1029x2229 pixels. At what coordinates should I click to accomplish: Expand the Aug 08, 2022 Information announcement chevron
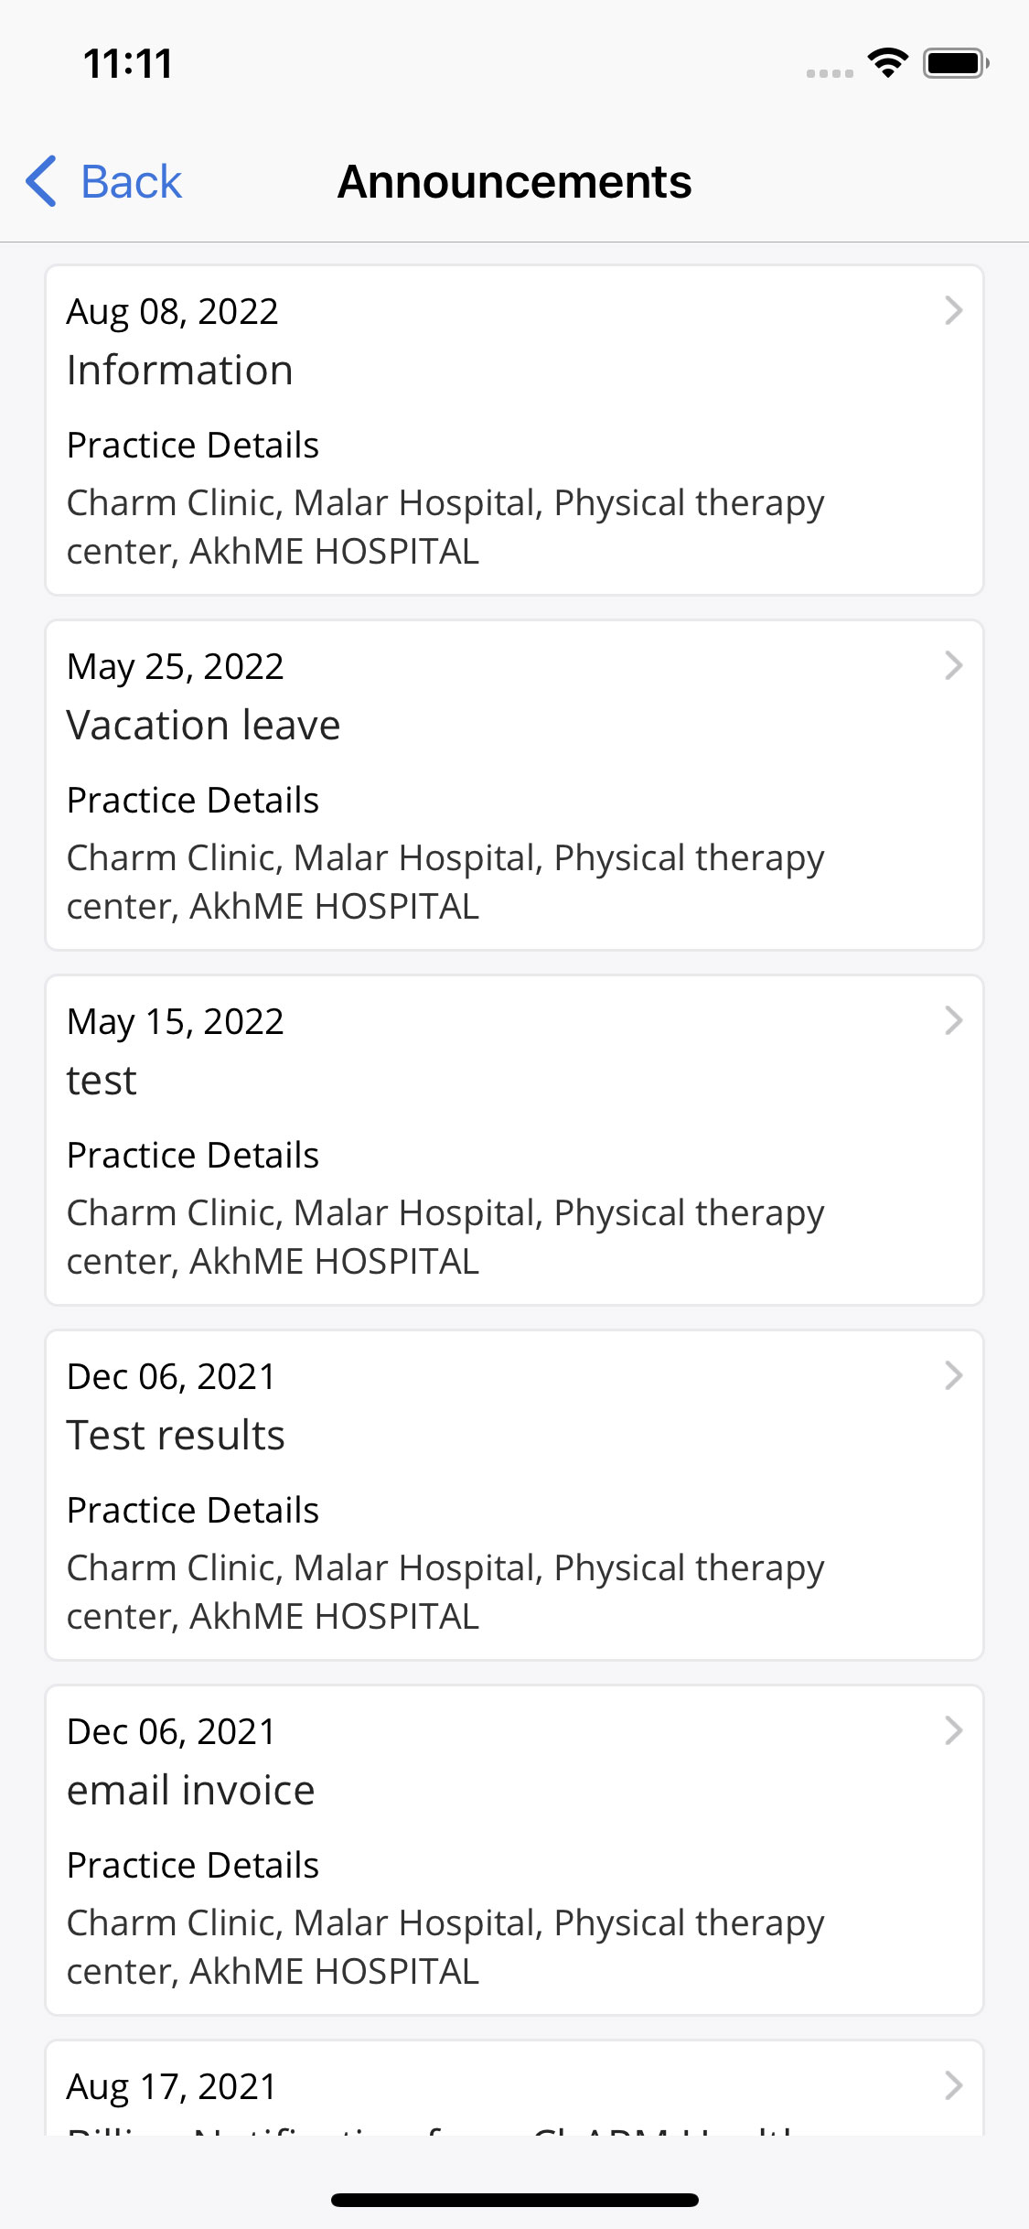pos(953,311)
